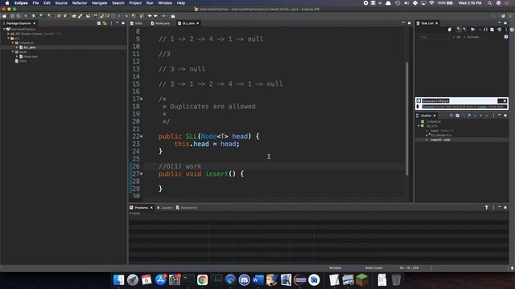Collapse the Node package node
This screenshot has height=289, width=515.
point(13,52)
